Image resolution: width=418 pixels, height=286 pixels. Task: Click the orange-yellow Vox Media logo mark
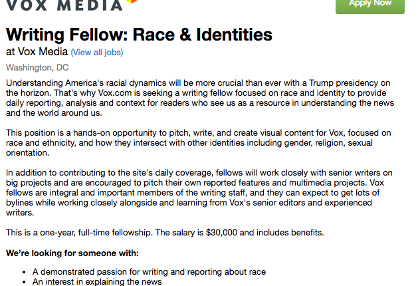click(132, 1)
